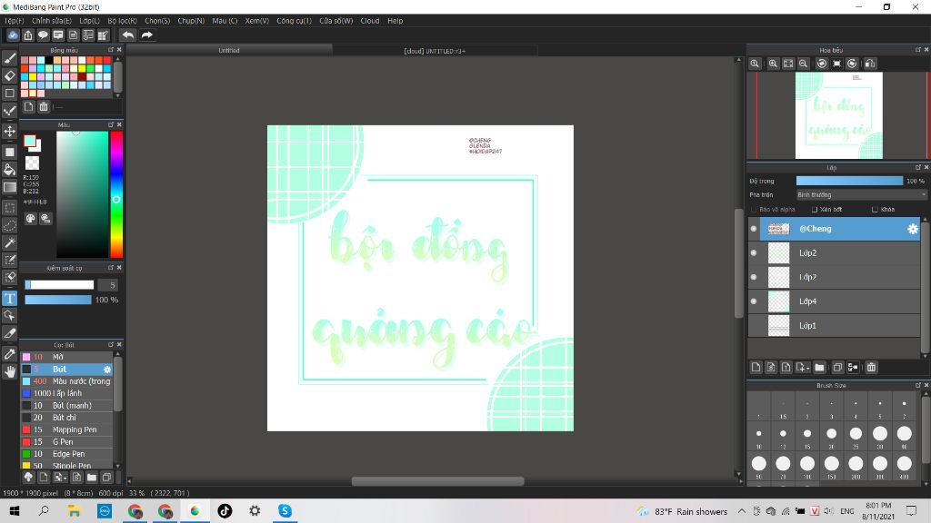Viewport: 931px width, 523px height.
Task: Open the Lớp (Layer) menu
Action: coord(90,21)
